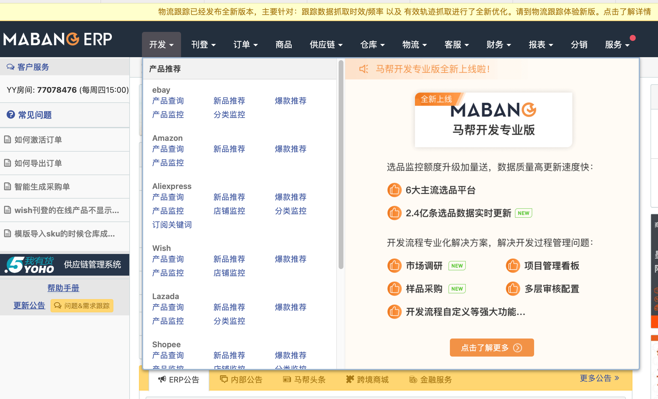Open the 帮助手册 link
Image resolution: width=658 pixels, height=399 pixels.
tap(63, 288)
